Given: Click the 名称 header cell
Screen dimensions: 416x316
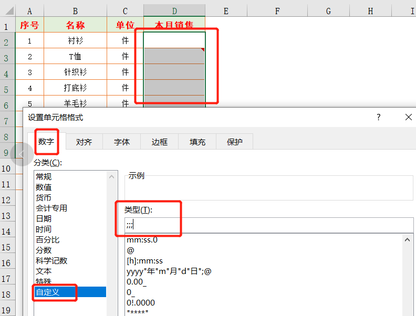Looking at the screenshot, I should 75,25.
